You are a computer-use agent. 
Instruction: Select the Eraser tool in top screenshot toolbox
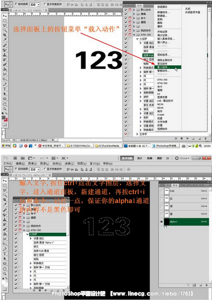coord(4,64)
